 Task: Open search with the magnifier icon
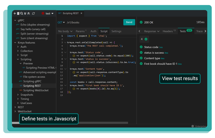click(22, 13)
